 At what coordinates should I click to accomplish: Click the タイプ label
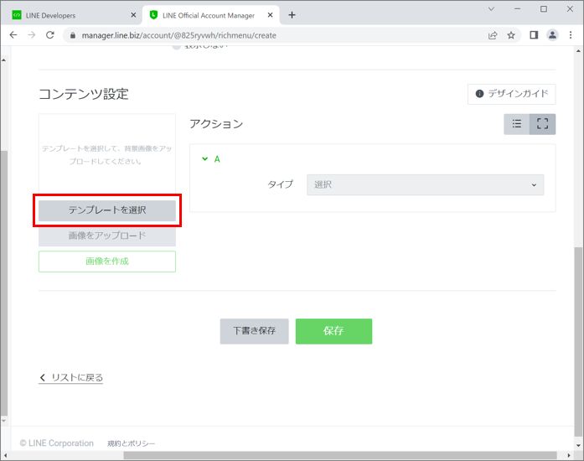[280, 184]
